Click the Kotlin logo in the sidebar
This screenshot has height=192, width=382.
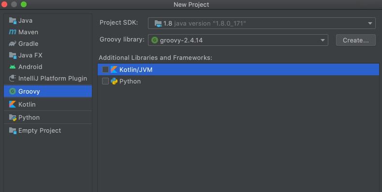[13, 104]
